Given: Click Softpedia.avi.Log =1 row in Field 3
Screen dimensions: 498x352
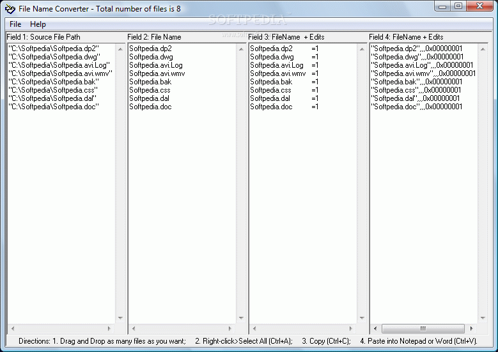Looking at the screenshot, I should [284, 65].
